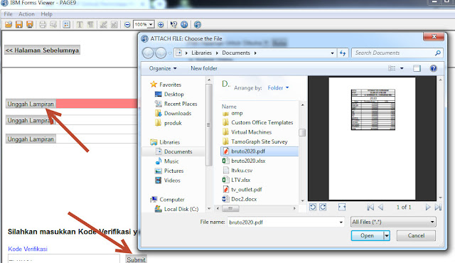Click the form options checklist icon in toolbar
This screenshot has height=263, width=455.
coord(66,25)
